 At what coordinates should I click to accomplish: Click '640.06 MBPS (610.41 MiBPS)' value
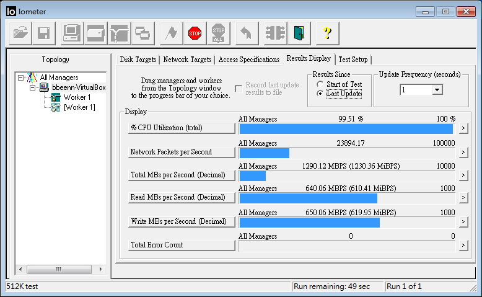pos(351,188)
